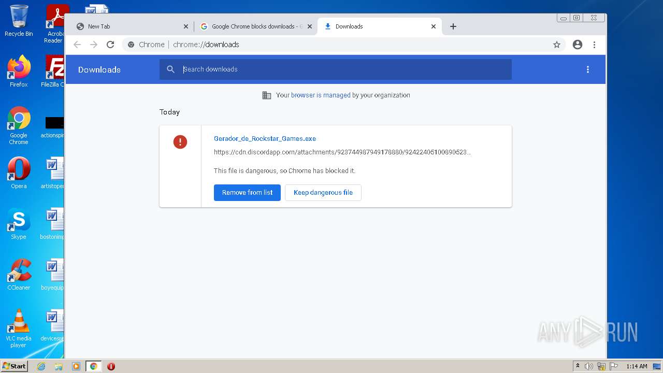The width and height of the screenshot is (663, 373).
Task: Open a new tab with the plus button
Action: click(453, 26)
